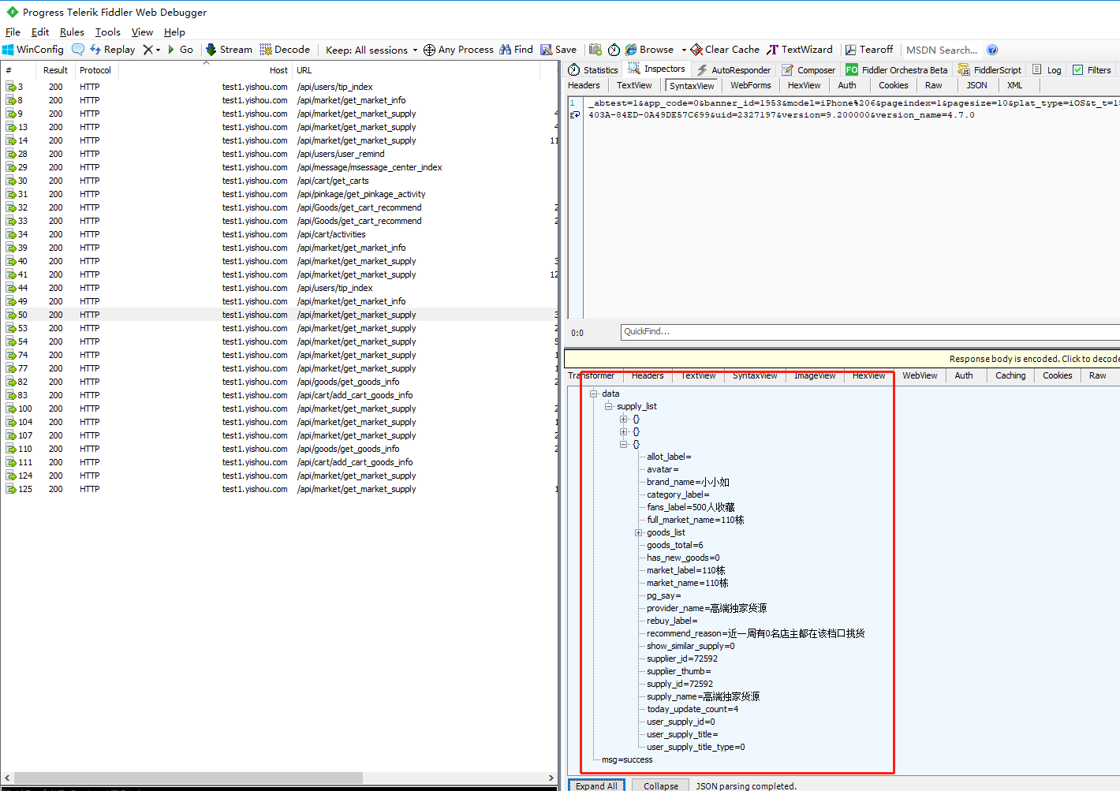Collapse the data tree node
This screenshot has width=1120, height=791.
(x=593, y=394)
